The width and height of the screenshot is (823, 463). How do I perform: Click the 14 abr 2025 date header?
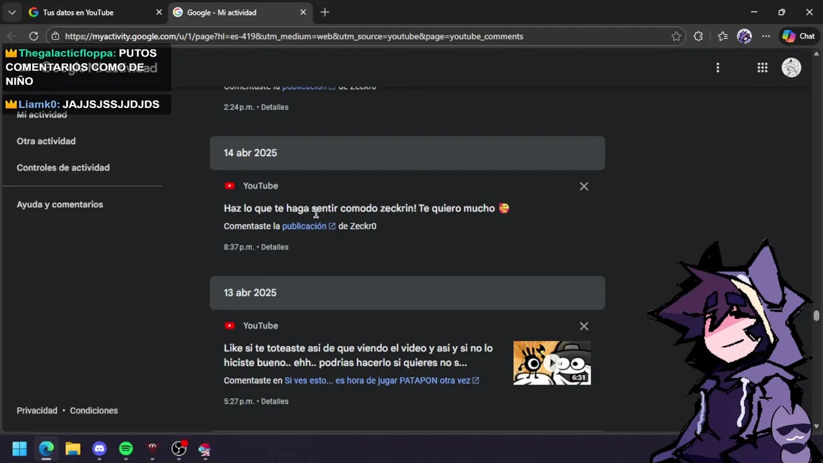[407, 153]
